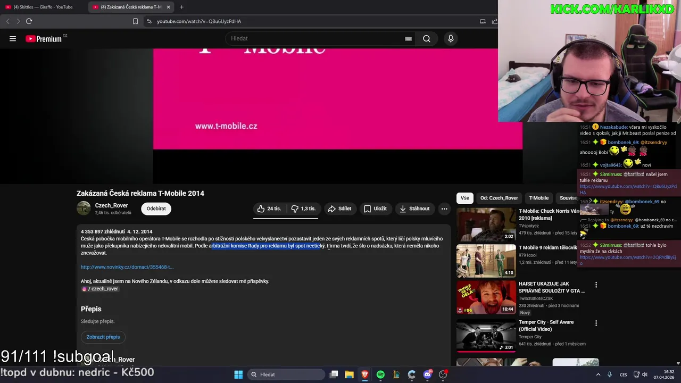Select the Od: Czech_Rover filter chip
This screenshot has height=383, width=681.
pos(499,198)
